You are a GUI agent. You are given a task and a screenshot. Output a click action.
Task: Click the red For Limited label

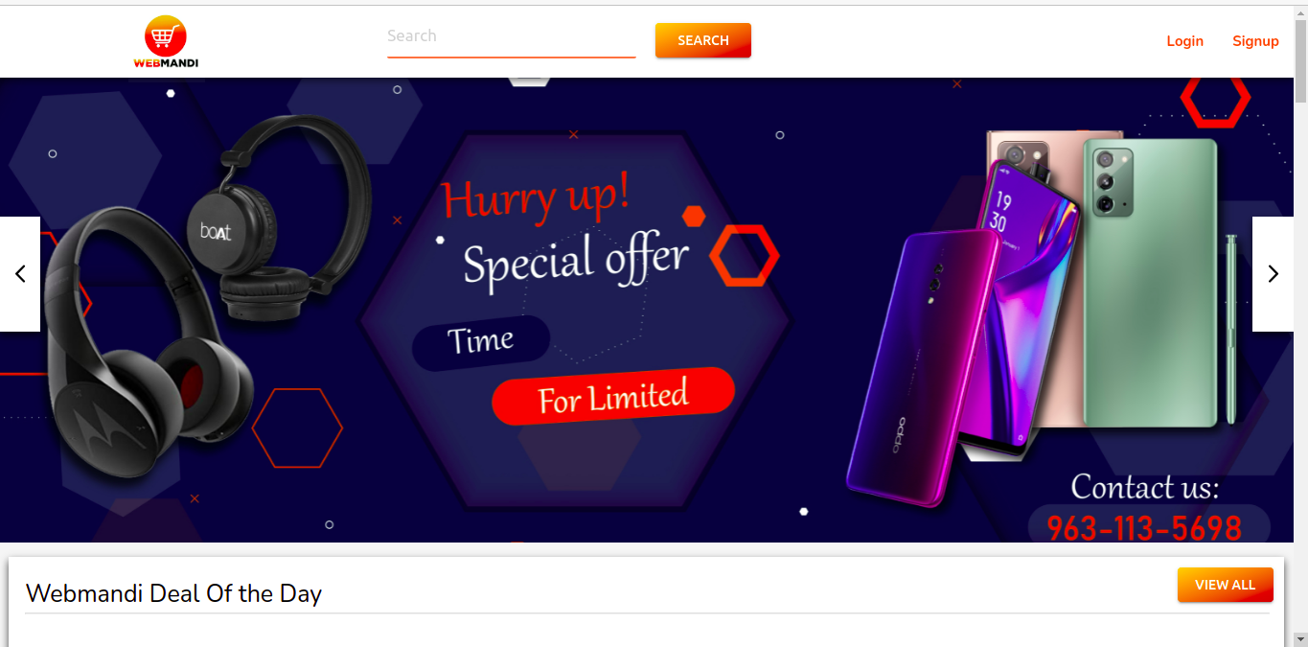click(x=613, y=396)
